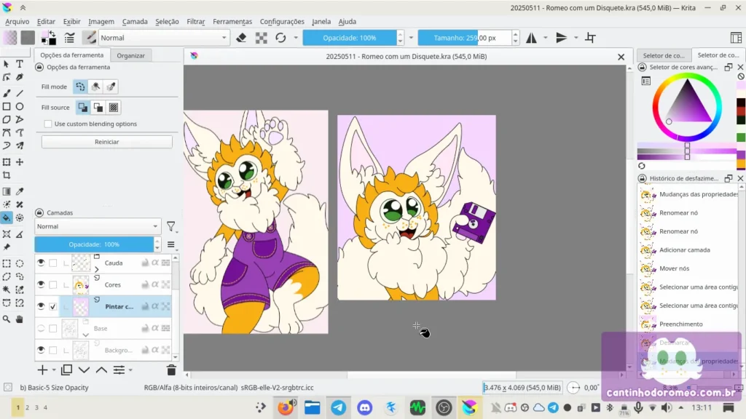Open the brush blending mode Normal dropdown
This screenshot has width=746, height=419.
[163, 38]
